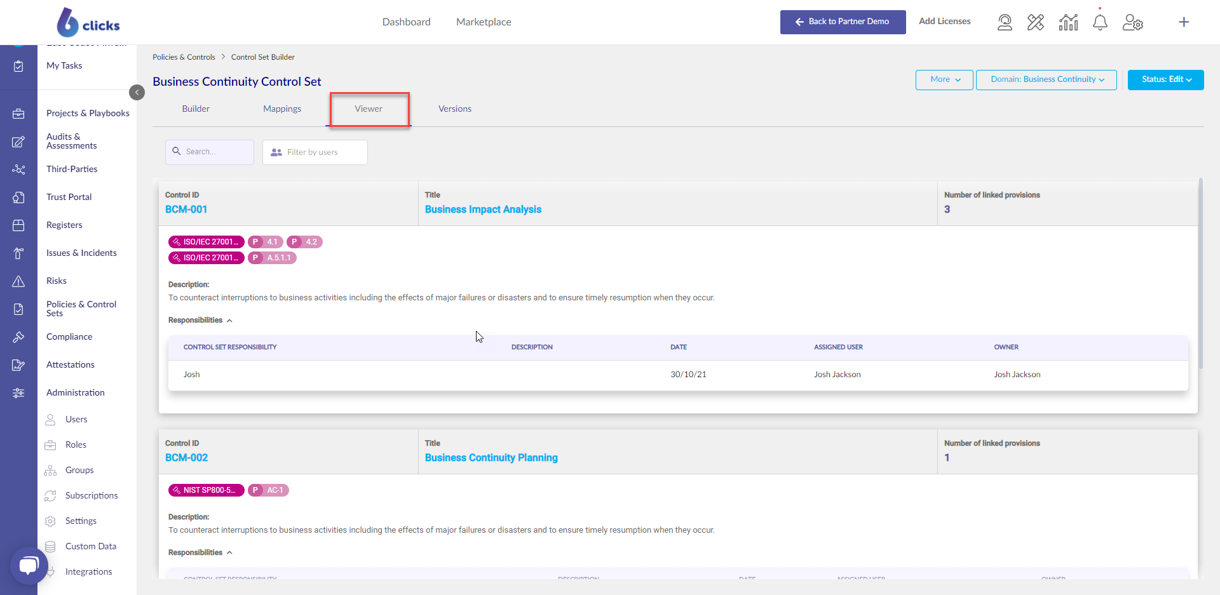Click date 30/10/21 in responsibilities table
Screen dimensions: 1220x595
coord(688,375)
